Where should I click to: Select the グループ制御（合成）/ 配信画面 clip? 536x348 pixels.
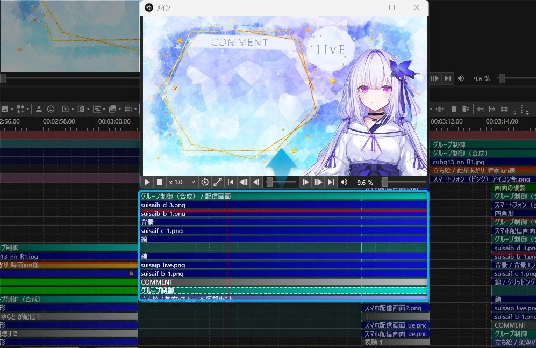tap(283, 196)
